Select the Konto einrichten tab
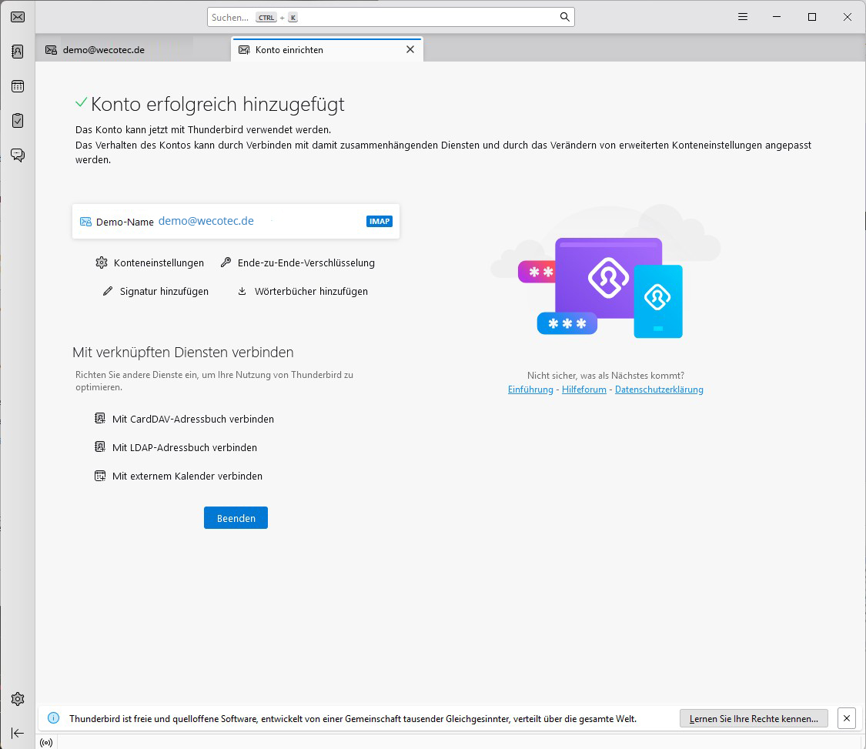The height and width of the screenshot is (749, 866). (x=327, y=50)
